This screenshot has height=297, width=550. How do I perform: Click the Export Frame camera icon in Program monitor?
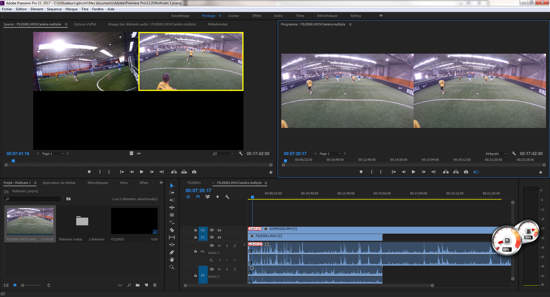[x=466, y=172]
